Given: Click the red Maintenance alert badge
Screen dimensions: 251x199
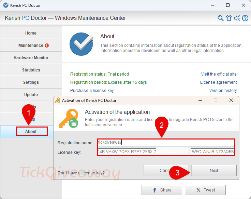Looking at the screenshot, I should pyautogui.click(x=47, y=45).
